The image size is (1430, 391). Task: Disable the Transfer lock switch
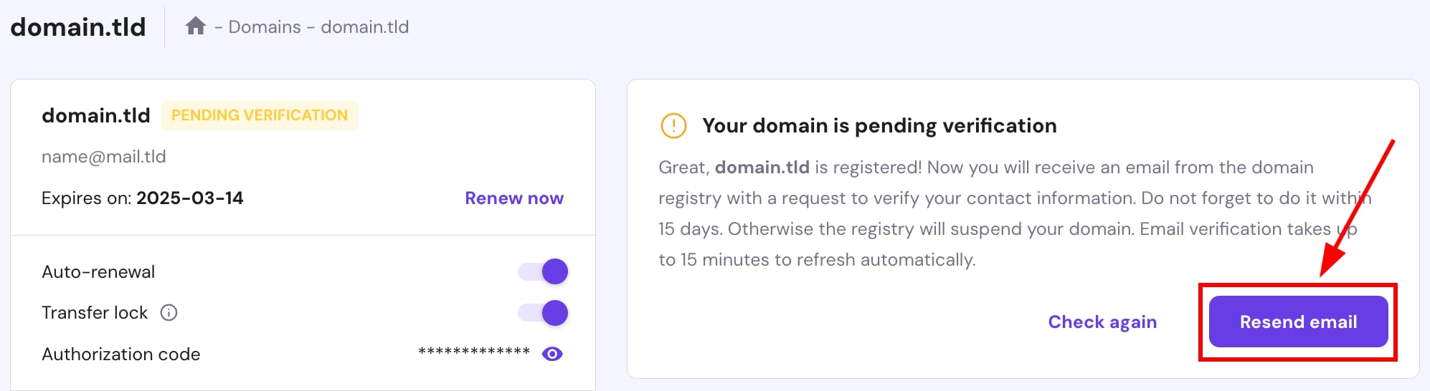click(543, 313)
